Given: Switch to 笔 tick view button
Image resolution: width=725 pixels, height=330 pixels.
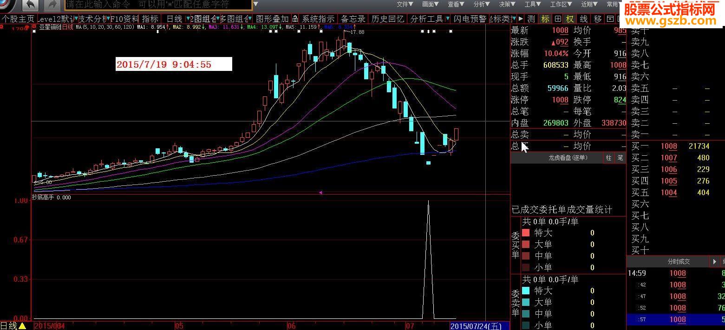Looking at the screenshot, I should click(620, 158).
